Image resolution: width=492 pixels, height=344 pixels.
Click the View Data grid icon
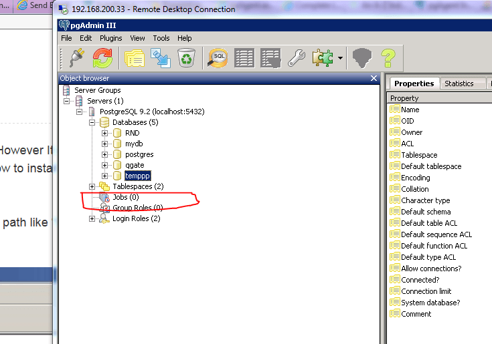coord(244,58)
